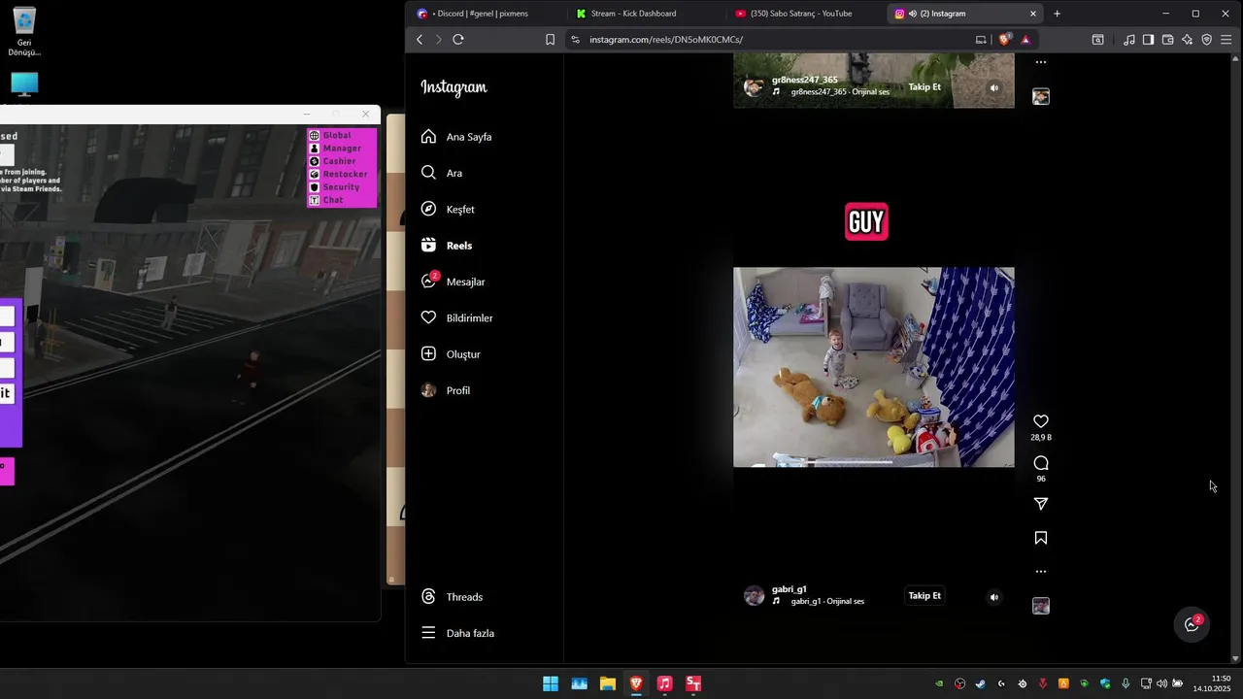Open Apple Music taskbar icon
This screenshot has height=699, width=1243.
pyautogui.click(x=664, y=683)
